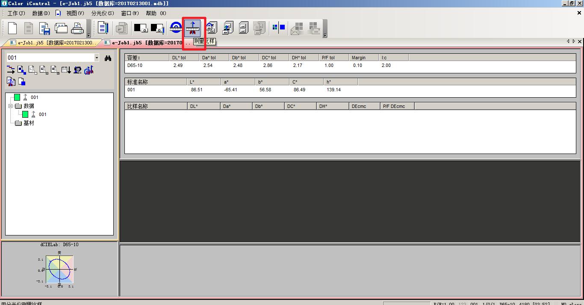Click the 比样名称 column header
Viewport: 584px width, 305px height.
[x=156, y=106]
